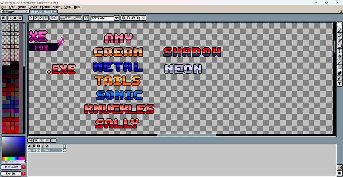Go to the last frame
Viewport: 343px width, 177px height.
click(x=53, y=140)
